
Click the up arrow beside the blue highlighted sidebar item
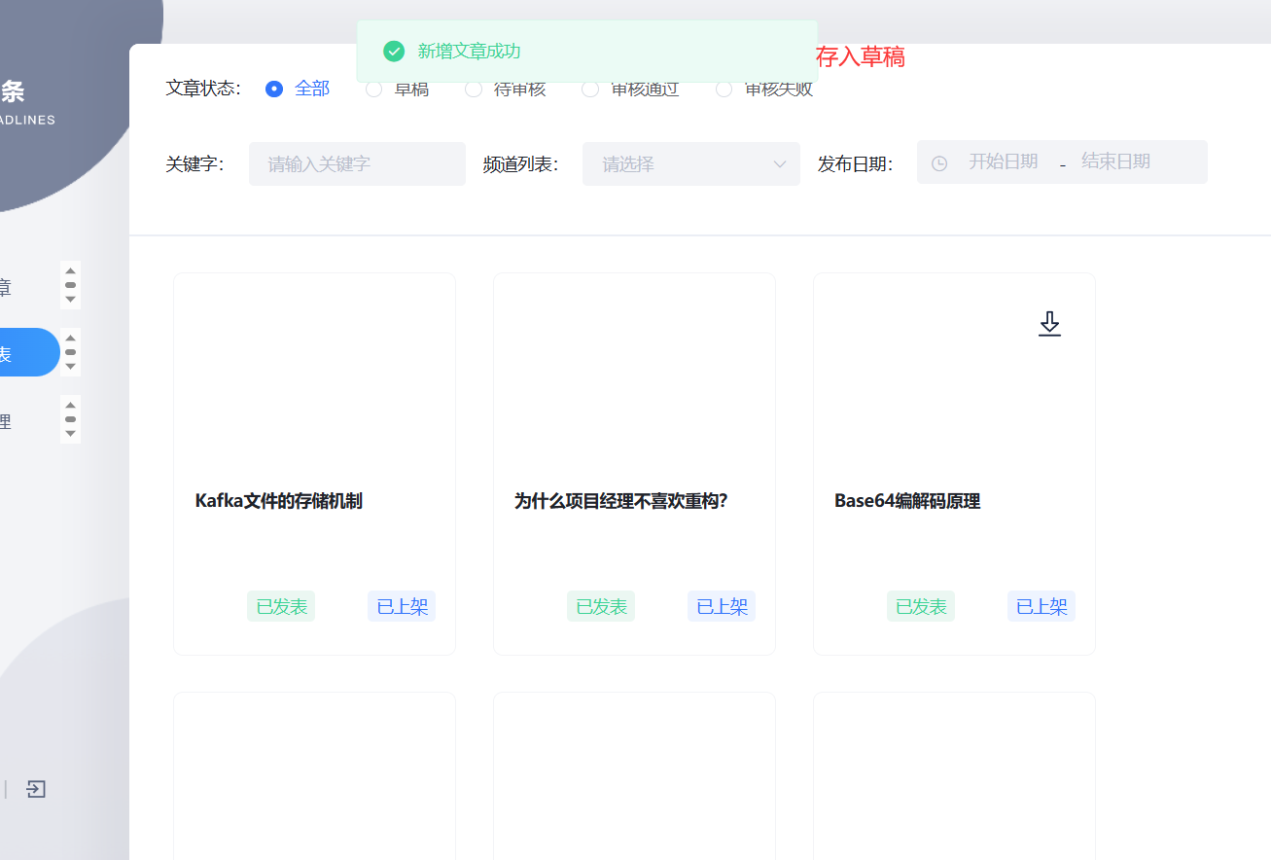(70, 338)
